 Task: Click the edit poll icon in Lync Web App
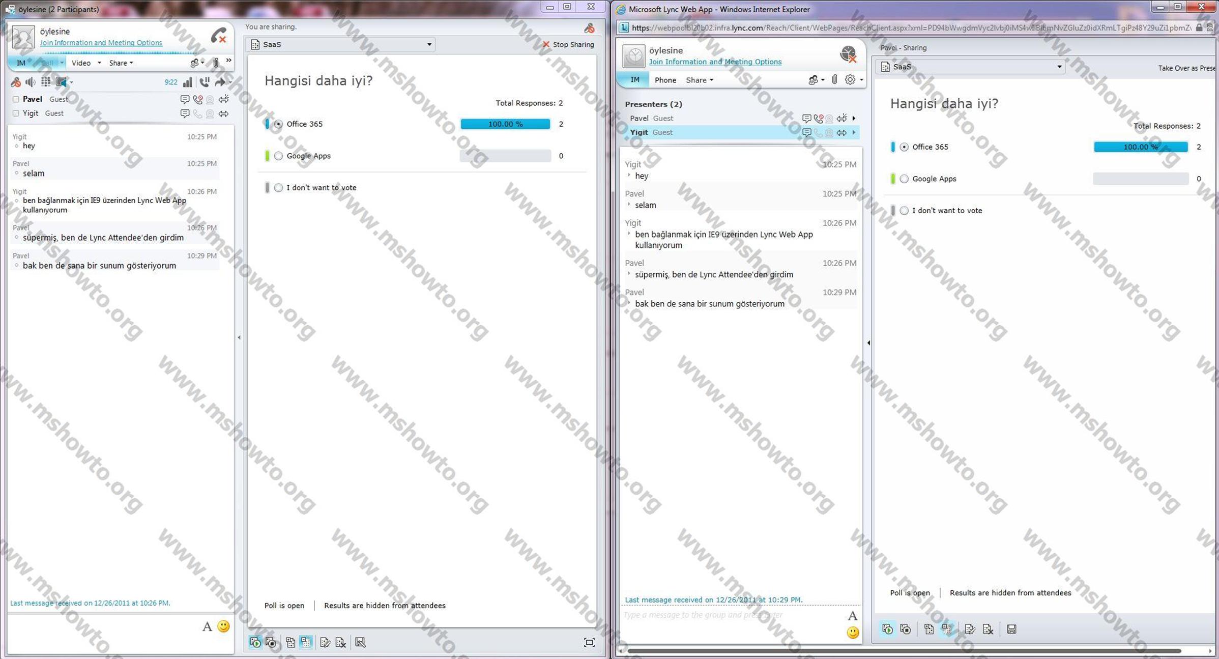click(x=970, y=629)
